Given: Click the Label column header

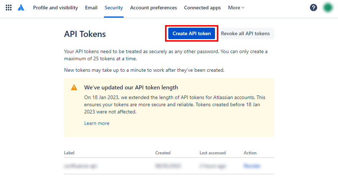Looking at the screenshot, I should [69, 153].
